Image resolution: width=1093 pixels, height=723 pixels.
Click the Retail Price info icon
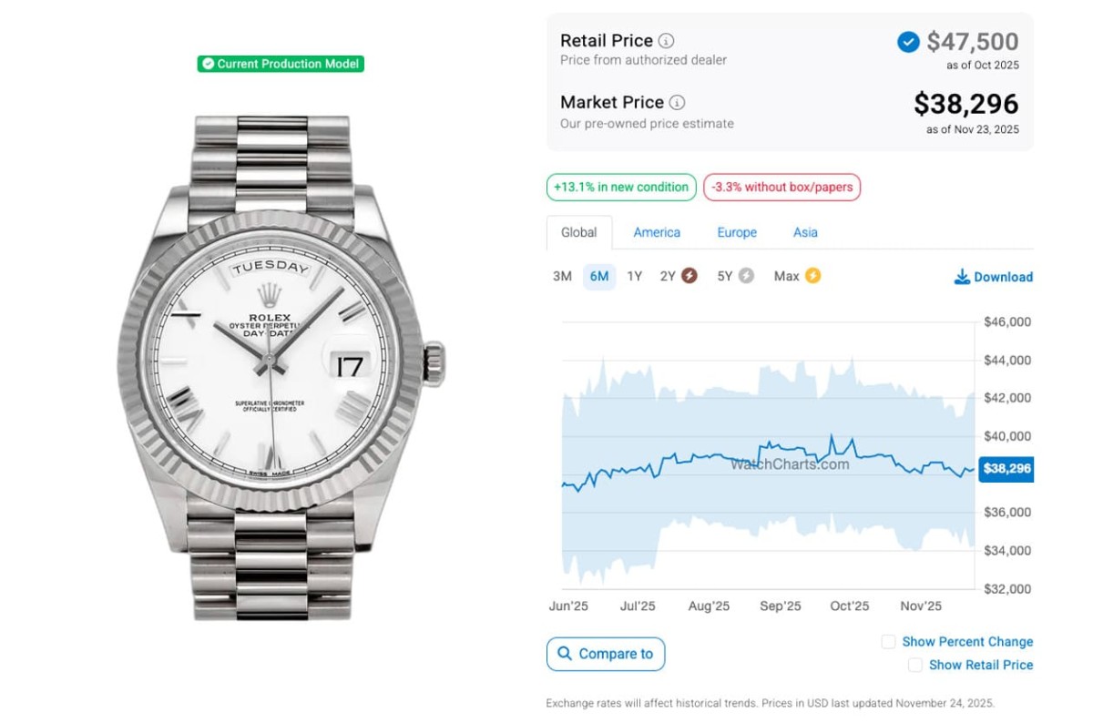667,41
